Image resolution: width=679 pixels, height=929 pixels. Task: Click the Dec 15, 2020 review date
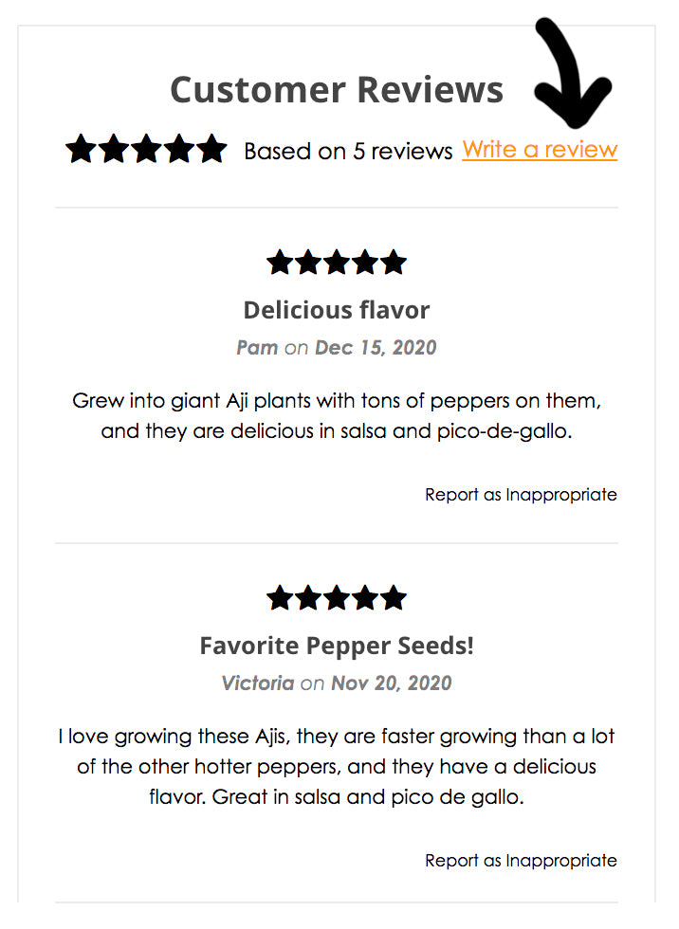coord(376,347)
